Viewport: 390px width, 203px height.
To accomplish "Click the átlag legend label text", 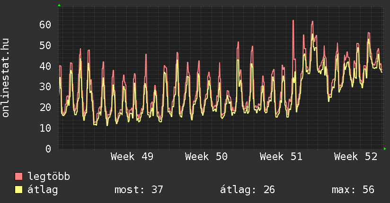I will 43,190.
